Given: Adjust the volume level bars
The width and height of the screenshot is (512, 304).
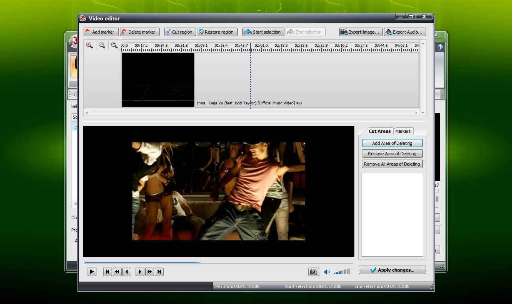Looking at the screenshot, I should [x=342, y=271].
